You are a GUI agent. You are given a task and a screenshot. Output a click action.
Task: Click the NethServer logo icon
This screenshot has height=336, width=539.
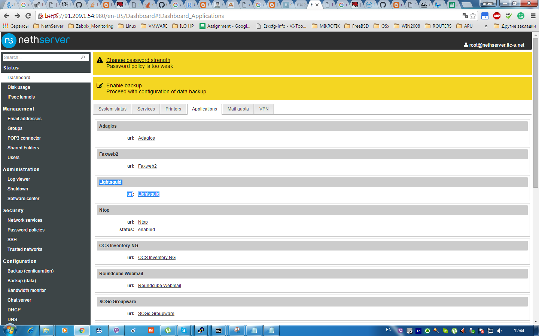(9, 41)
